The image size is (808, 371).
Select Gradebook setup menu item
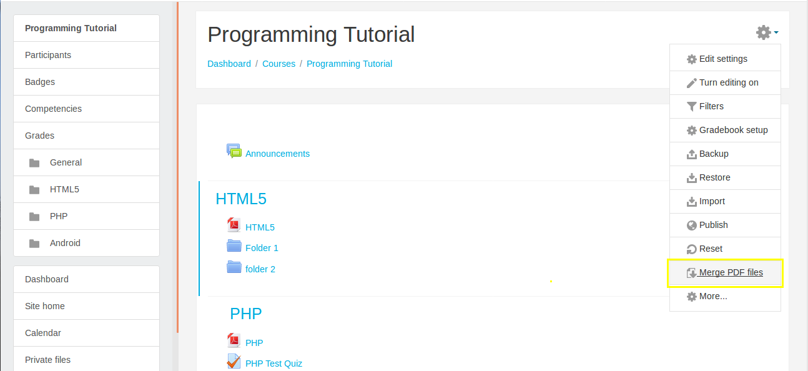point(725,130)
